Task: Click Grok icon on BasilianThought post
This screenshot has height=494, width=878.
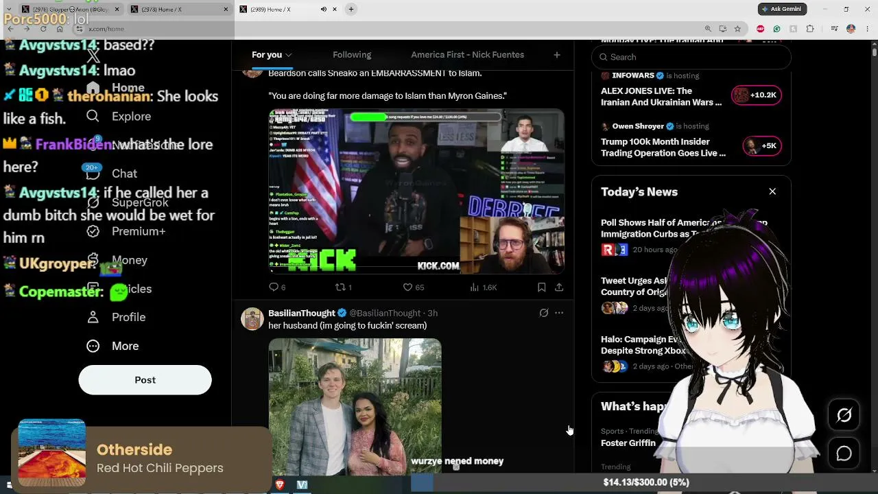Action: point(543,313)
